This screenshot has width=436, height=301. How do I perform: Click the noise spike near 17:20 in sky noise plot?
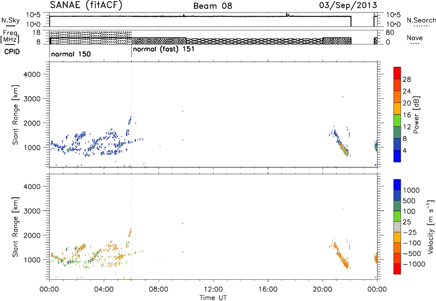coord(287,15)
